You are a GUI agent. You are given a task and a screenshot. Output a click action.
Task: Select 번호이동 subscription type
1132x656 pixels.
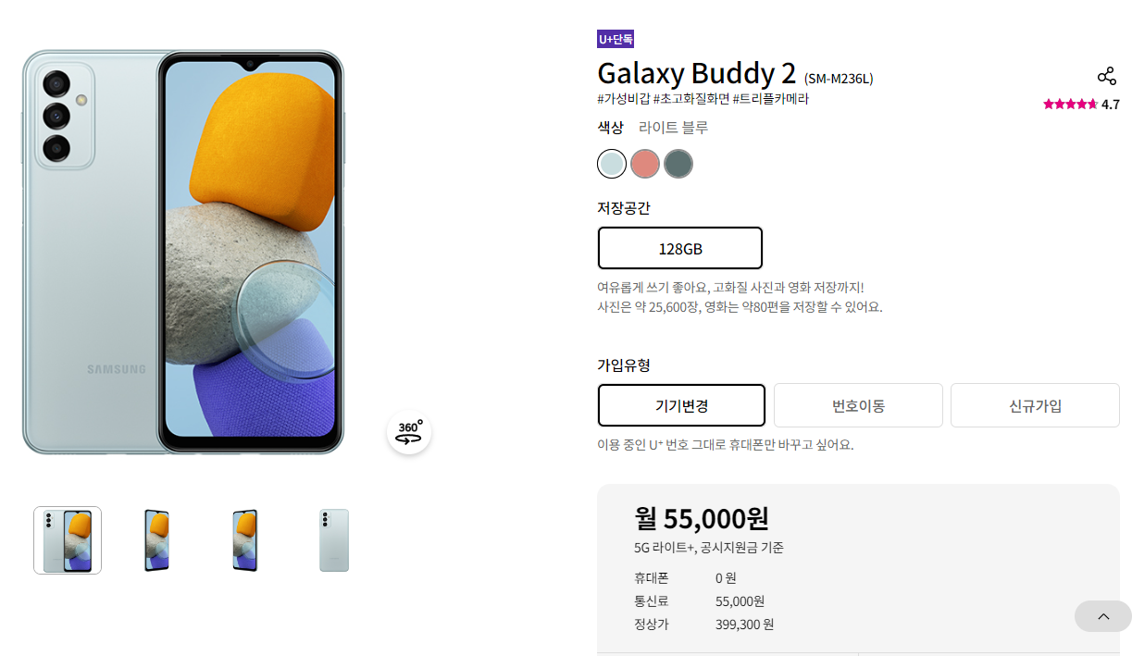point(858,405)
